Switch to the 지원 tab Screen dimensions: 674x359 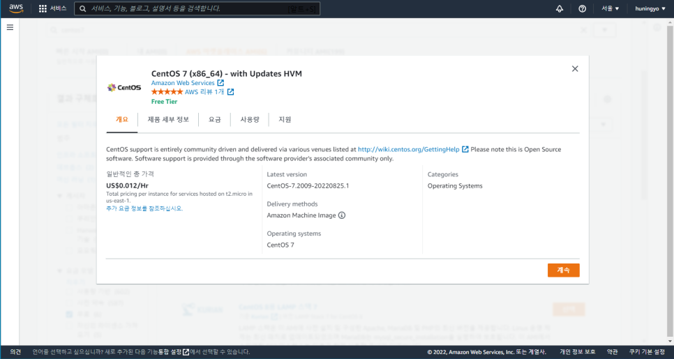pos(285,120)
